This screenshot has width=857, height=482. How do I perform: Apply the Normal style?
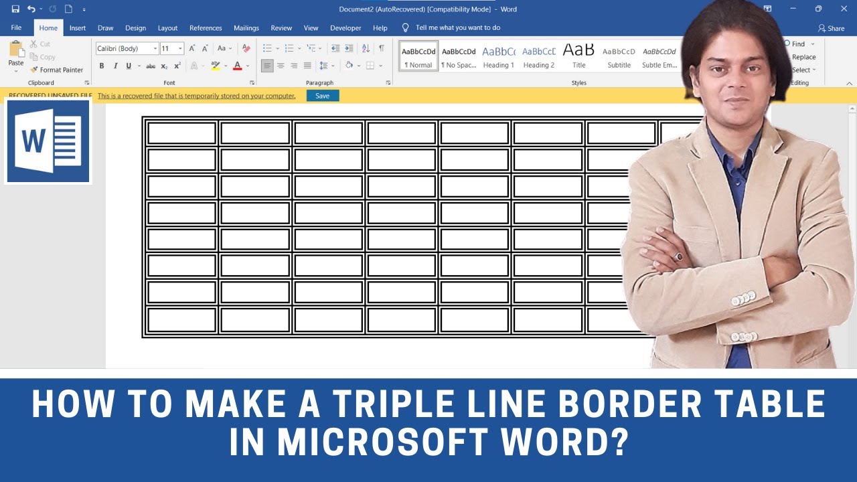click(x=418, y=56)
